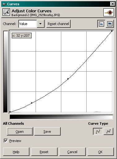Select the freehand curve type icon

click(108, 131)
